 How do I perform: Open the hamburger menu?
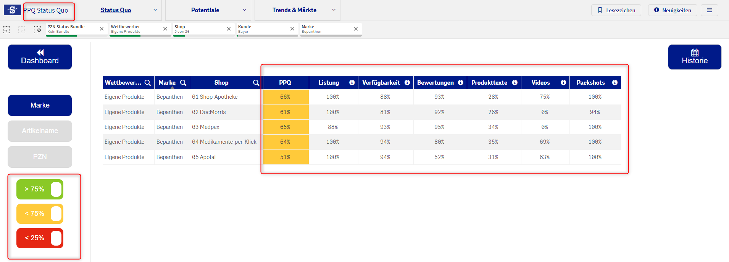[x=709, y=10]
